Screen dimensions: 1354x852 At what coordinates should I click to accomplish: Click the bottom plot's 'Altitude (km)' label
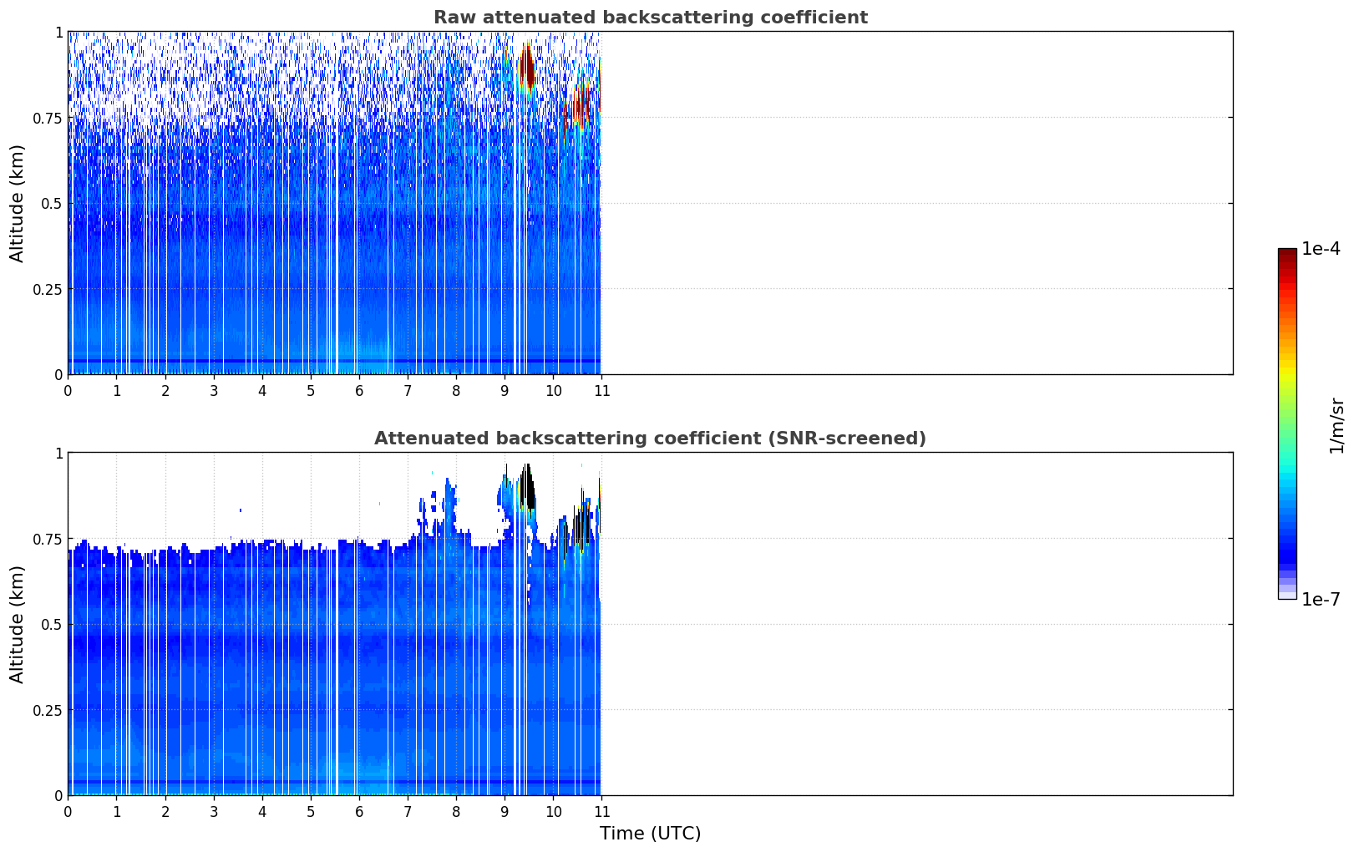(x=18, y=624)
